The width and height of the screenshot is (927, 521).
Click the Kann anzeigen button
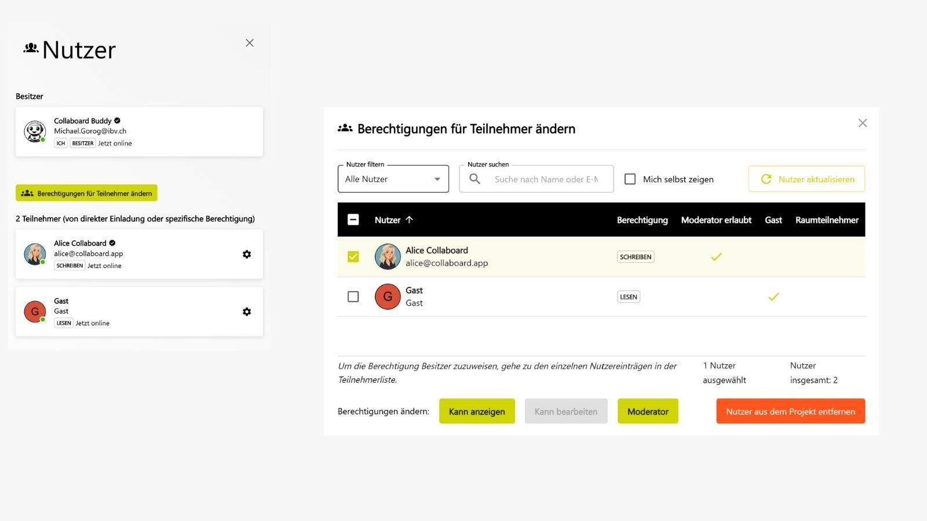477,411
